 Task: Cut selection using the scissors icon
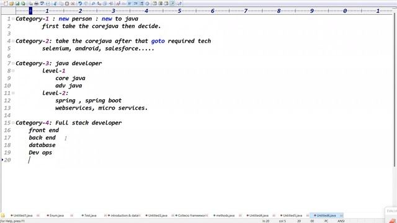(55, 4)
